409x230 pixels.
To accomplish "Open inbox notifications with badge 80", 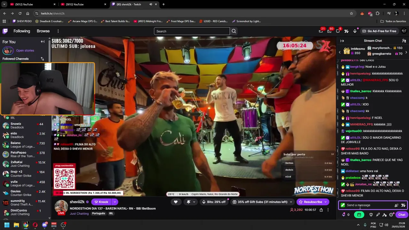I will tap(329, 31).
